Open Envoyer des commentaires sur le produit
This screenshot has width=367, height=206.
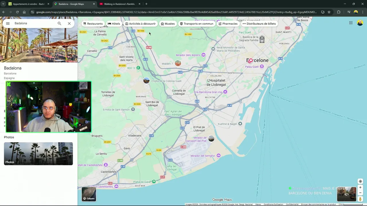(x=318, y=204)
